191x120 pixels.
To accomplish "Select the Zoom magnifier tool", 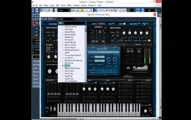I will (x=109, y=10).
